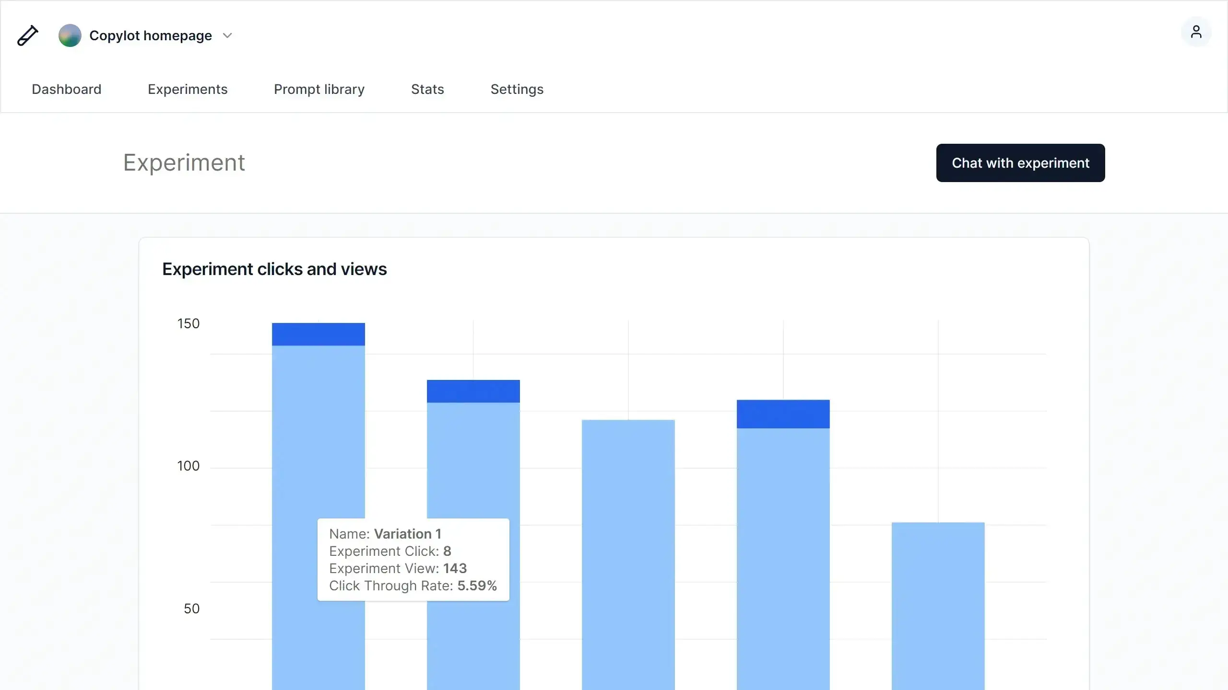Open the user profile icon
Screen dimensions: 1228x690
1196,32
